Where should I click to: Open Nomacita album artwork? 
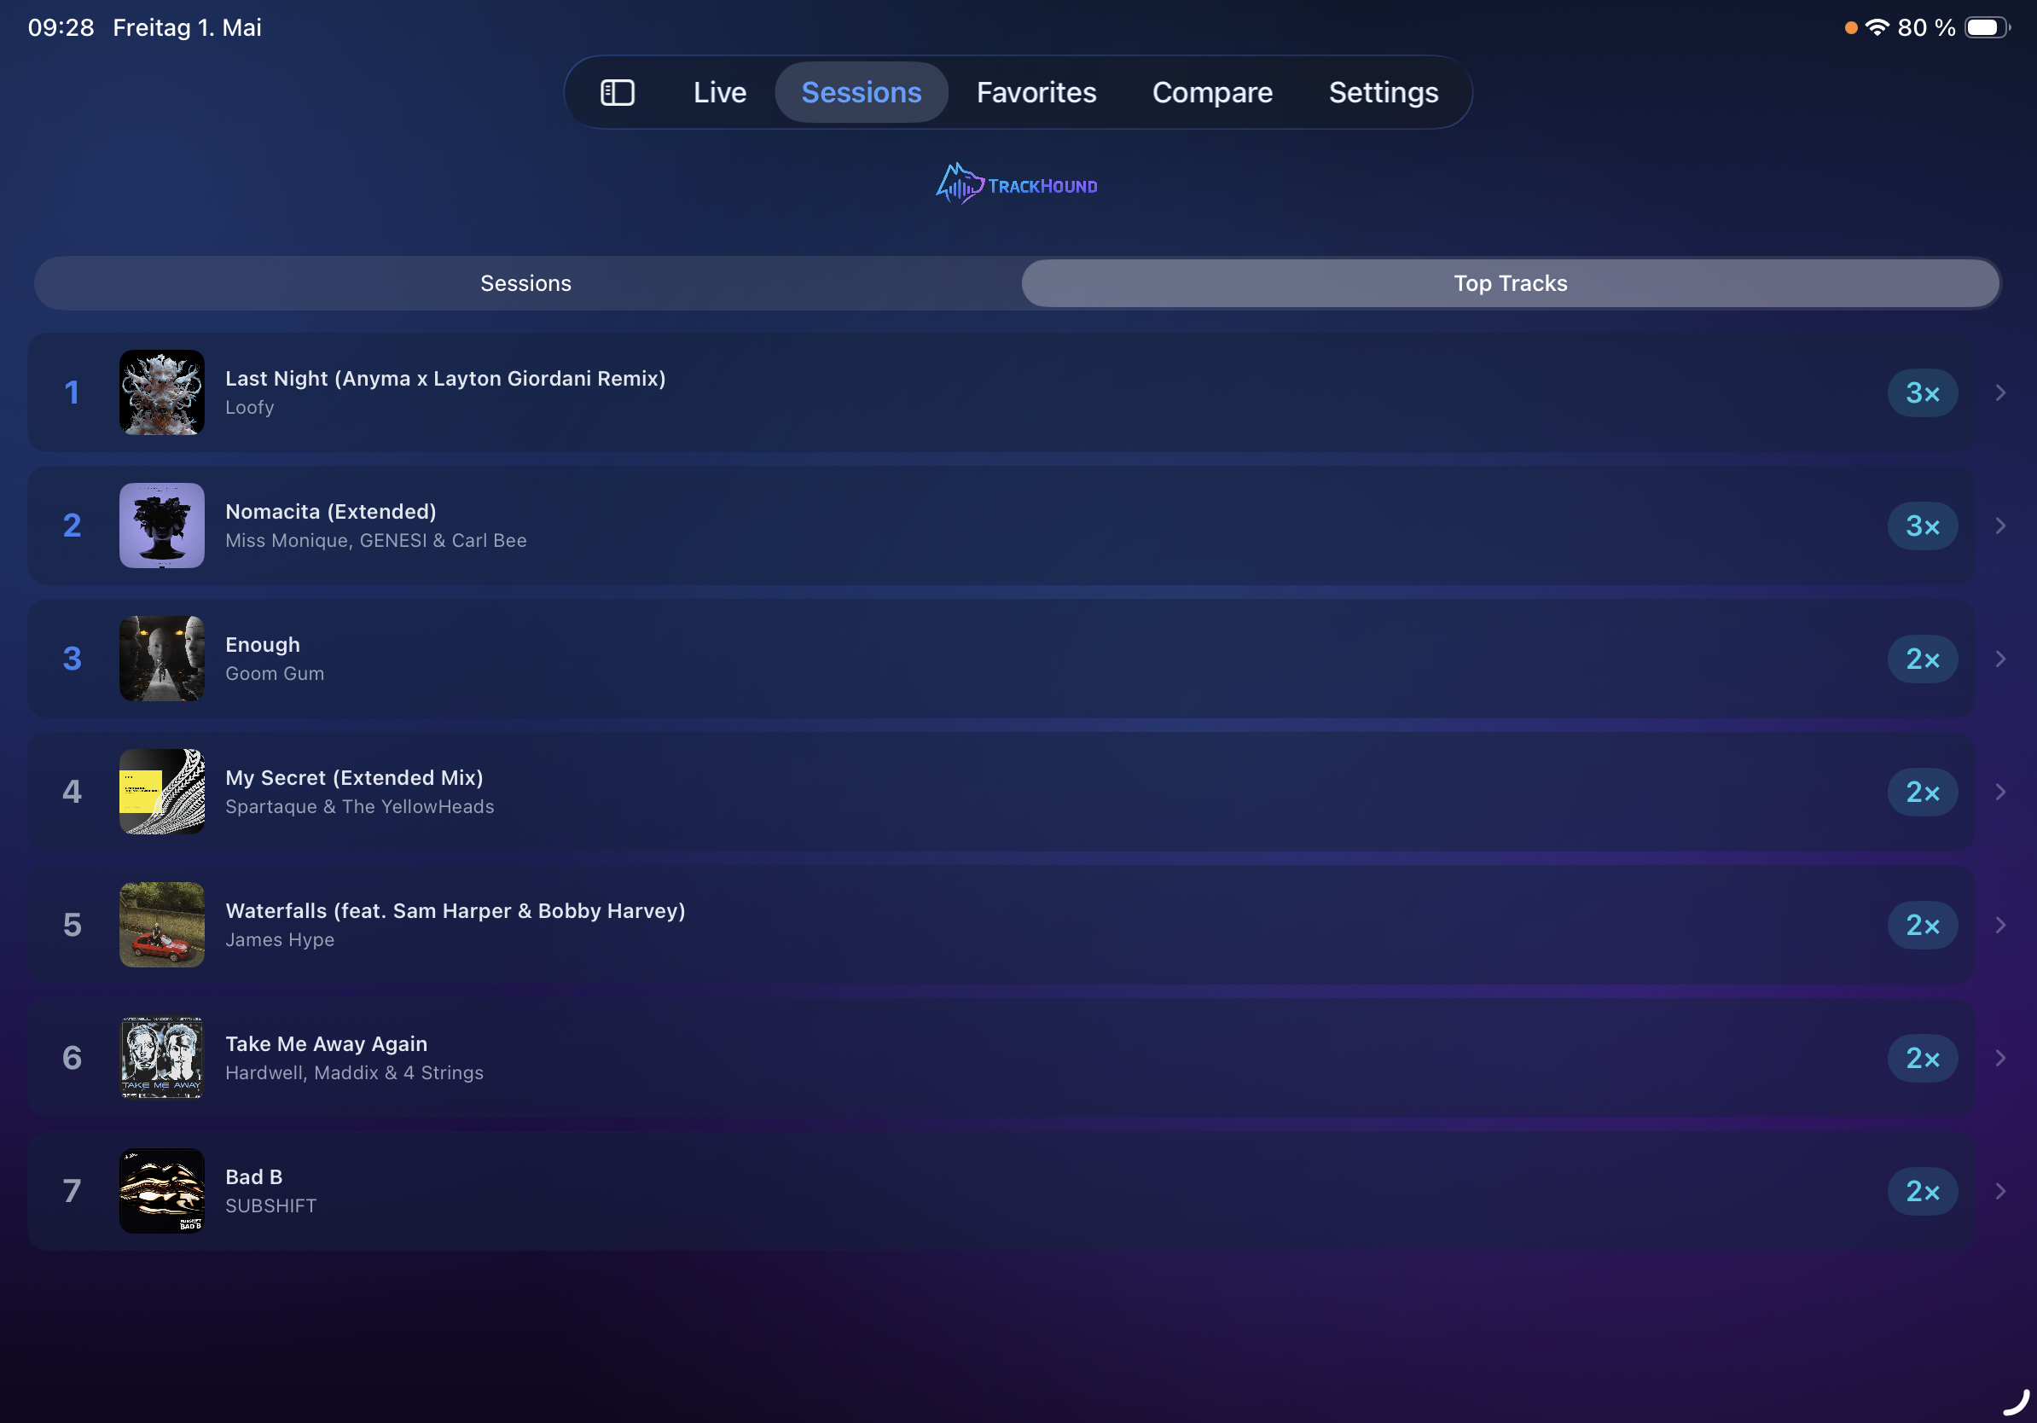[x=162, y=526]
